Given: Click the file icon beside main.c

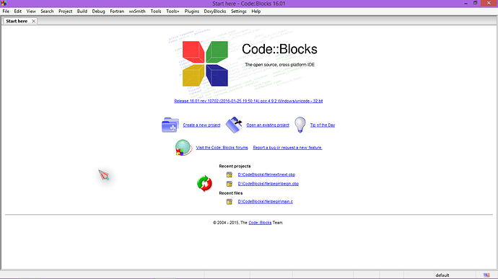Looking at the screenshot, I should point(230,202).
